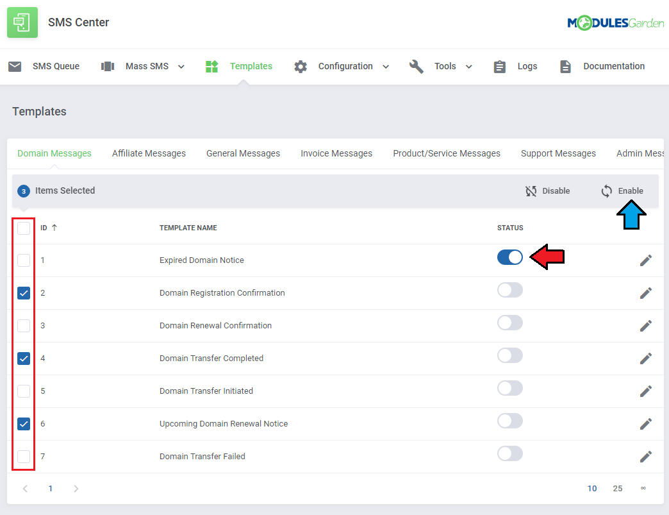This screenshot has width=669, height=515.
Task: Switch to Invoice Messages tab
Action: (x=336, y=153)
